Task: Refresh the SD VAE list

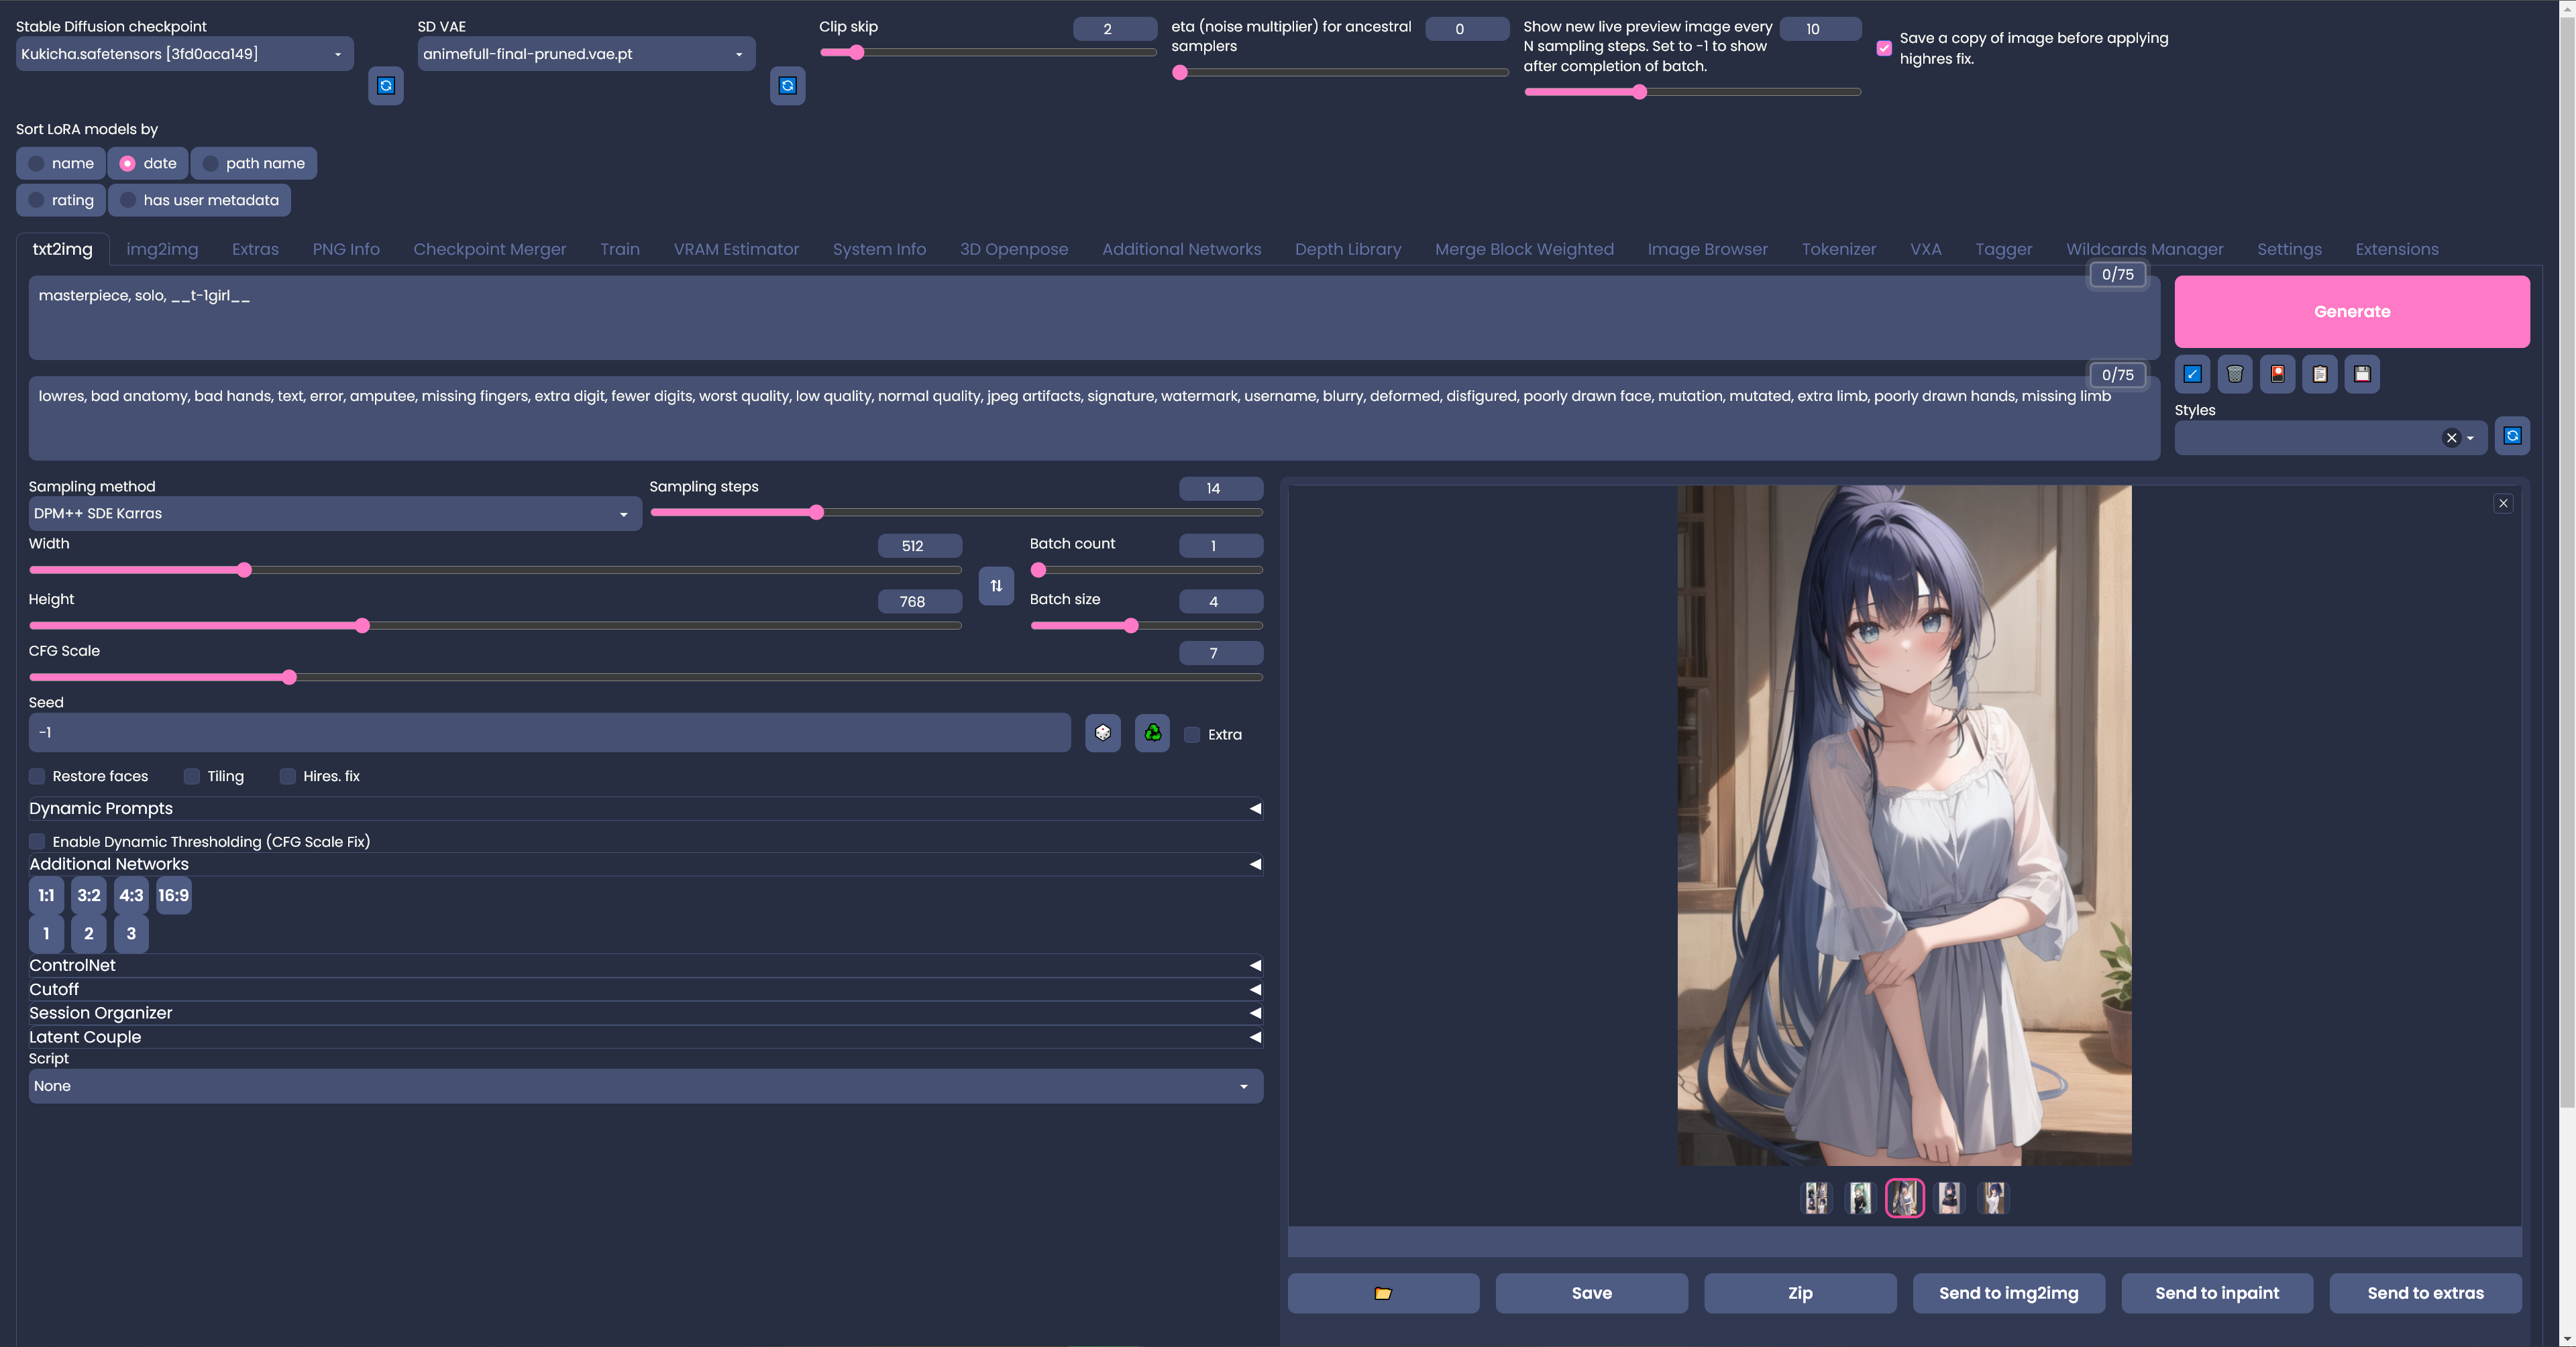Action: coord(787,86)
